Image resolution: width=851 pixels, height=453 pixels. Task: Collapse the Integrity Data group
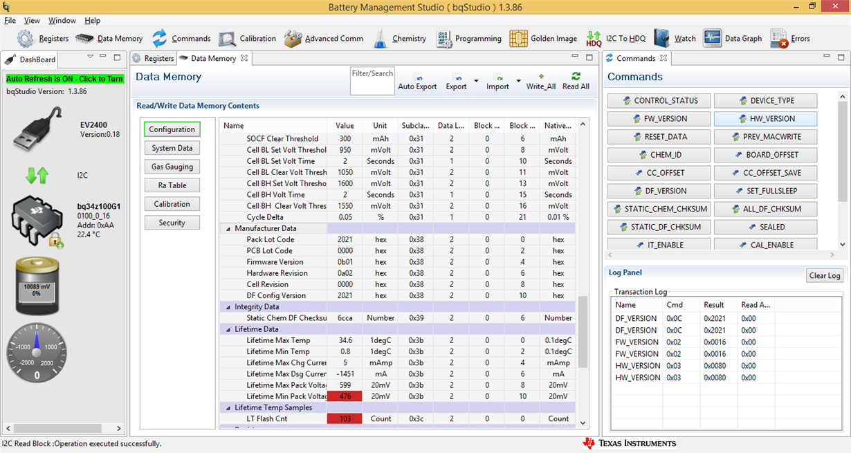(x=228, y=306)
